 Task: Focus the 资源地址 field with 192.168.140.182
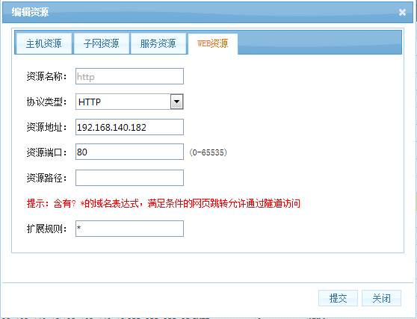pyautogui.click(x=129, y=127)
